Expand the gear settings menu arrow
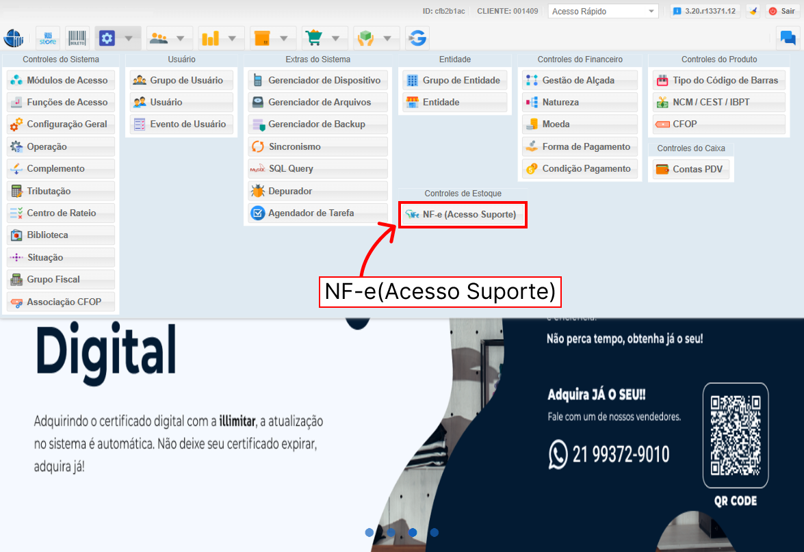This screenshot has width=804, height=552. click(129, 38)
